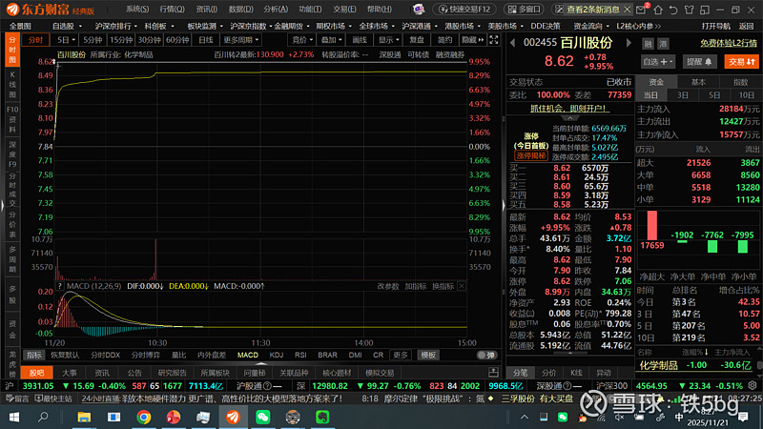Click the orange 交易 button

click(x=742, y=62)
